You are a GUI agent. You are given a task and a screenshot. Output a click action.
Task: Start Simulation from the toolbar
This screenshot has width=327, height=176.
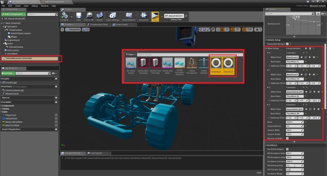coord(144,16)
